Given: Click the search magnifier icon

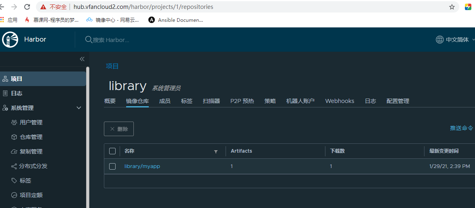Looking at the screenshot, I should 89,40.
